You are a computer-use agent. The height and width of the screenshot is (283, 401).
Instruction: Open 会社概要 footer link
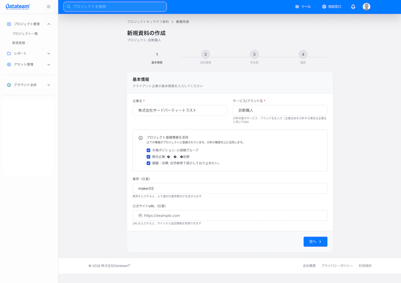click(309, 266)
